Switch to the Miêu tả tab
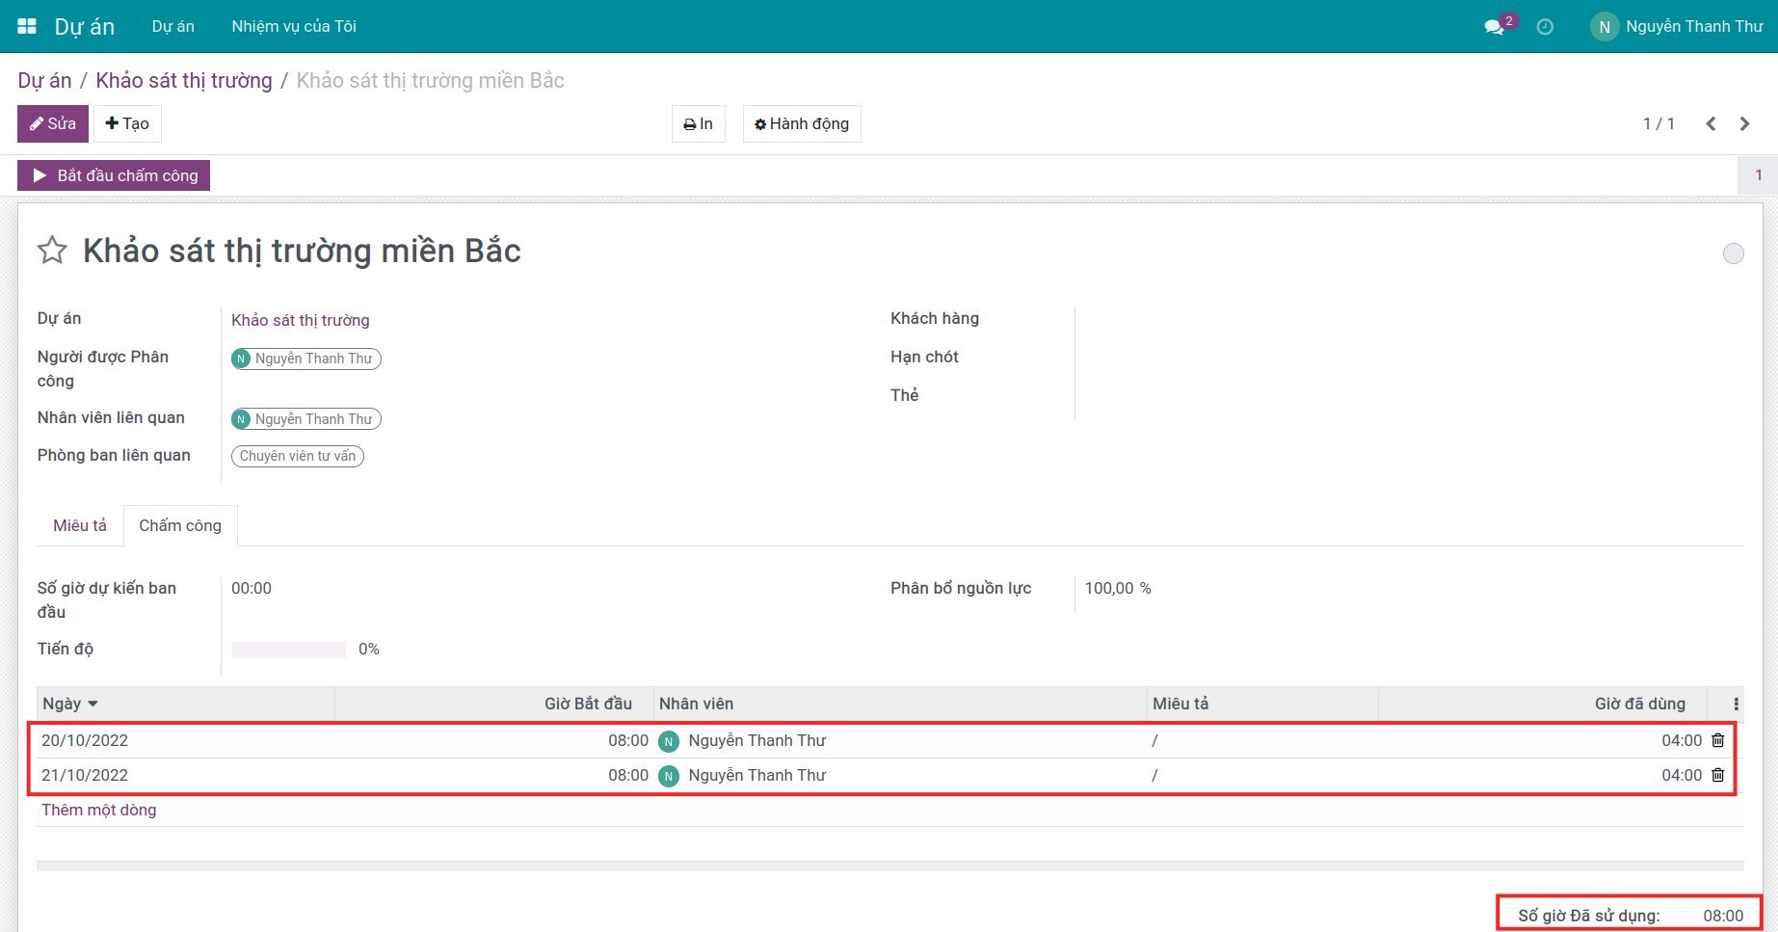This screenshot has width=1778, height=932. pyautogui.click(x=80, y=525)
